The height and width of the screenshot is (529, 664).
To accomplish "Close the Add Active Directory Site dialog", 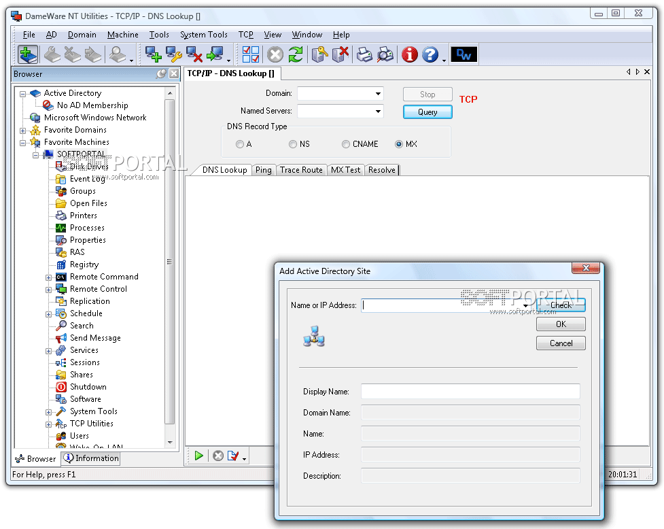I will point(586,268).
